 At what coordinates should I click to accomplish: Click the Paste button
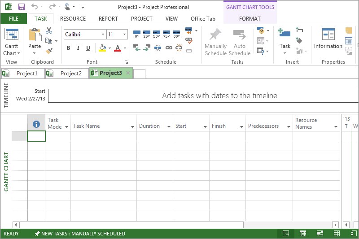[x=35, y=39]
